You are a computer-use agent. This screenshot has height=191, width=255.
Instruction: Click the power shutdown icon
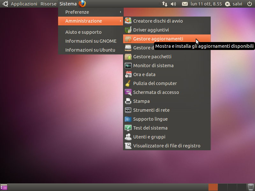250,4
